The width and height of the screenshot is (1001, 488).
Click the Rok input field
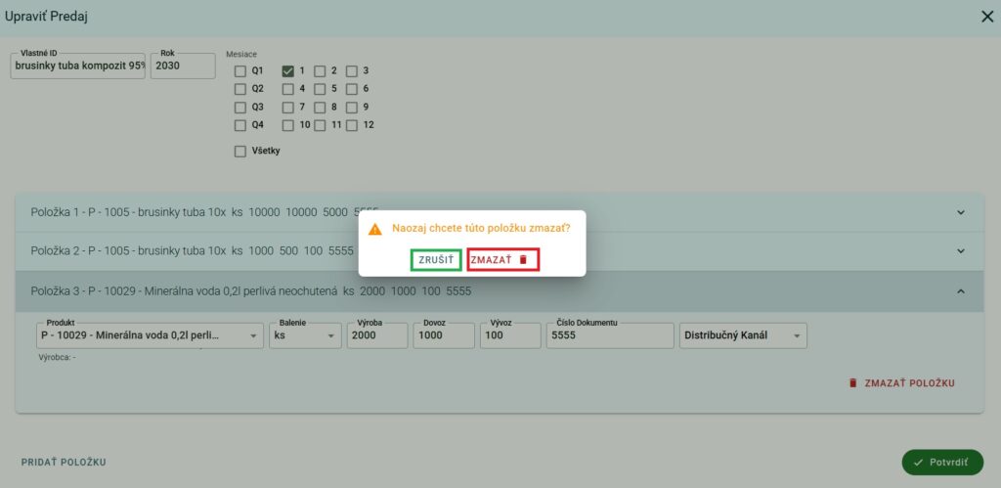[x=183, y=67]
